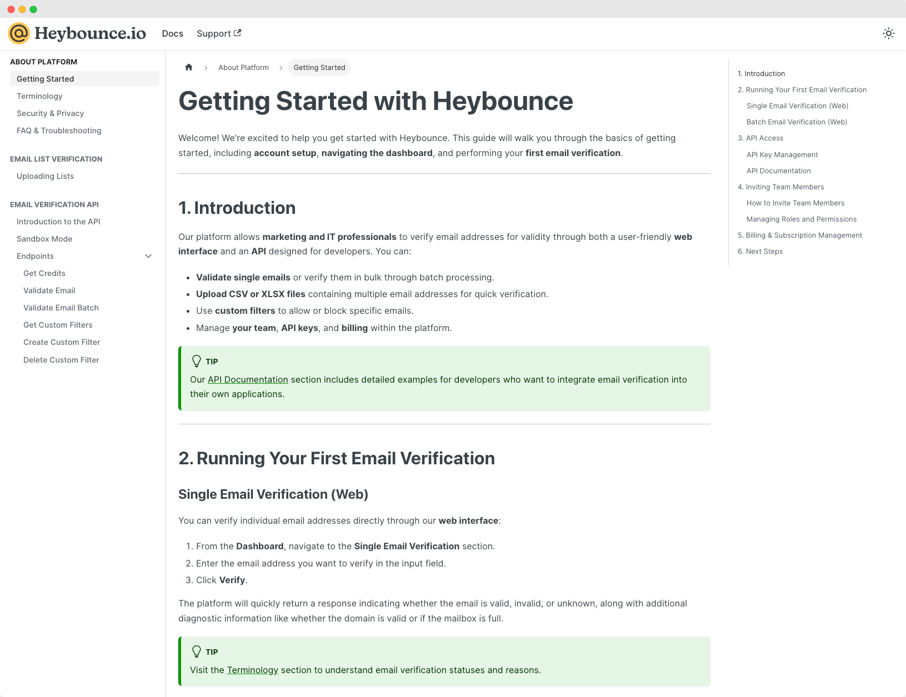Open Delete Custom Filter endpoint page
Image resolution: width=906 pixels, height=697 pixels.
61,360
